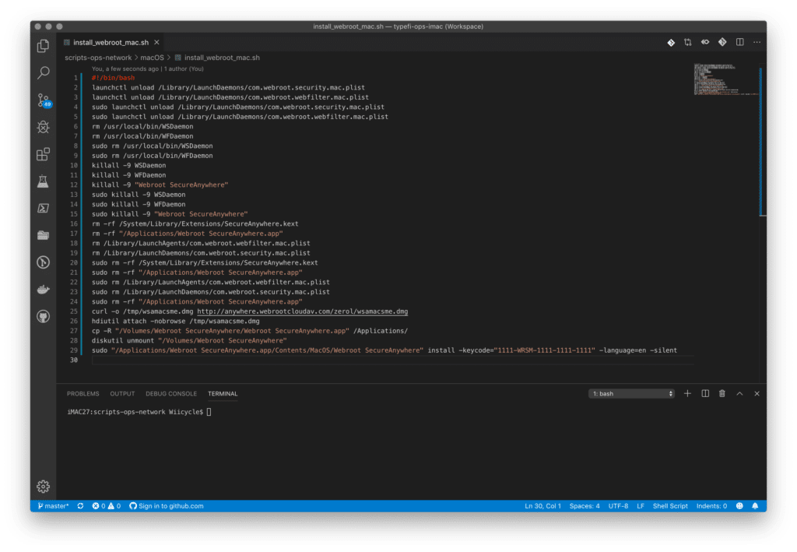Kill the terminal with the trash icon

[x=722, y=393]
